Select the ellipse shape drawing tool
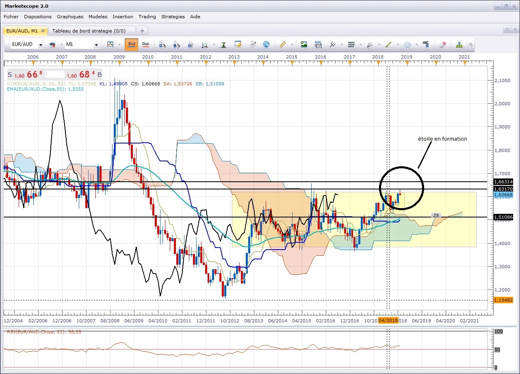The width and height of the screenshot is (520, 374). [x=407, y=44]
